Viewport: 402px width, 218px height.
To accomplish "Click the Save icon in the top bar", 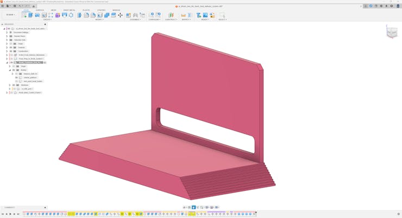I will [x=15, y=6].
